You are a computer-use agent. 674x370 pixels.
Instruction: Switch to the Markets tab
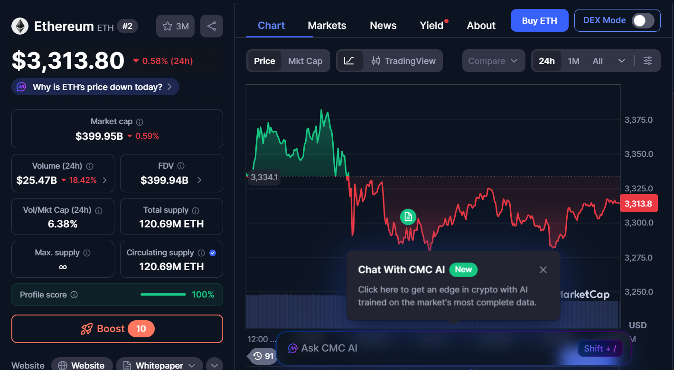click(327, 26)
